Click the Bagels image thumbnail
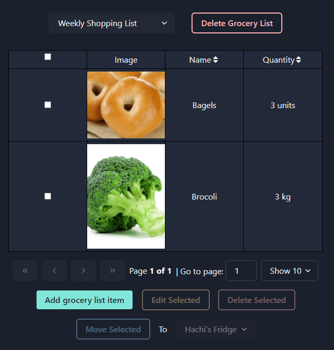 126,105
